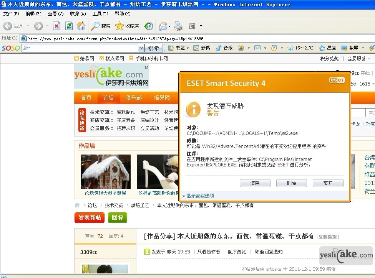Switch to 焙易网 navigation tab
The image size is (375, 278).
click(162, 98)
